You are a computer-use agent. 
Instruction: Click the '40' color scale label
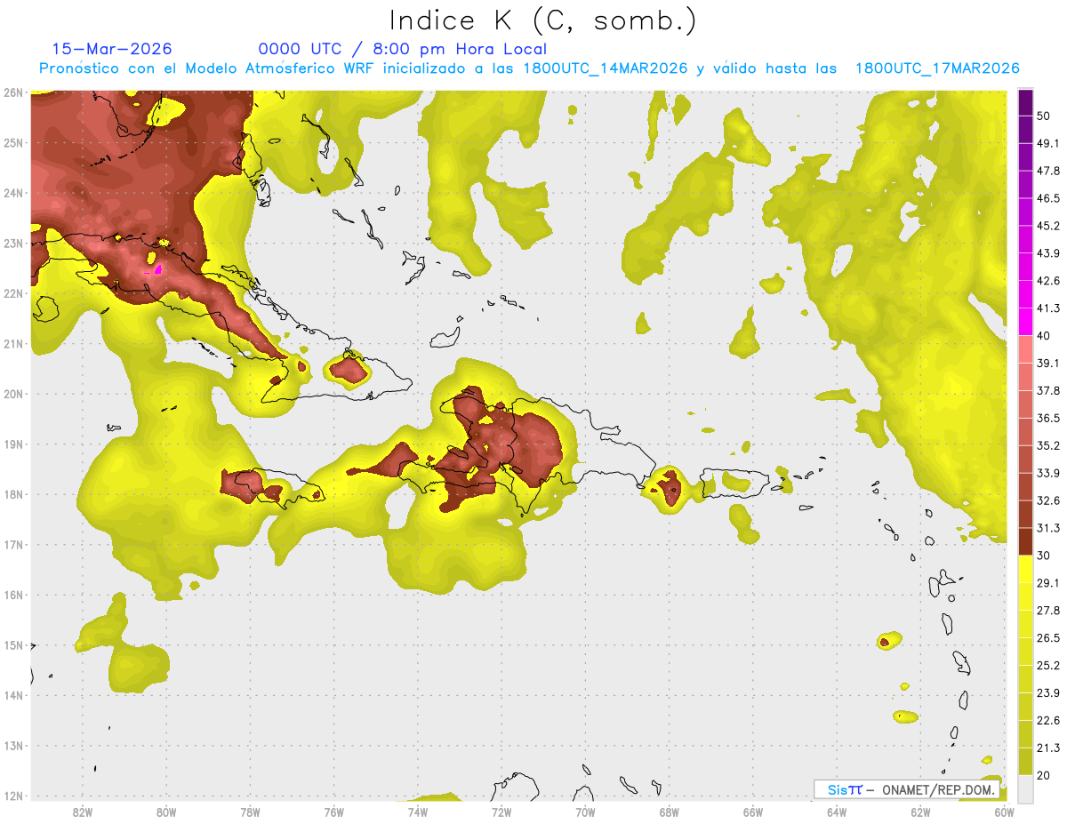(x=1045, y=336)
